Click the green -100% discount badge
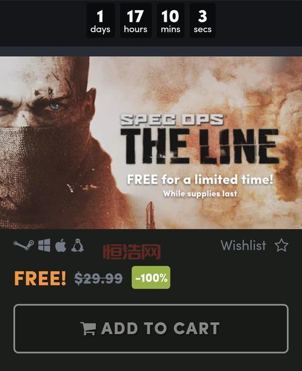The image size is (302, 371). tap(151, 277)
